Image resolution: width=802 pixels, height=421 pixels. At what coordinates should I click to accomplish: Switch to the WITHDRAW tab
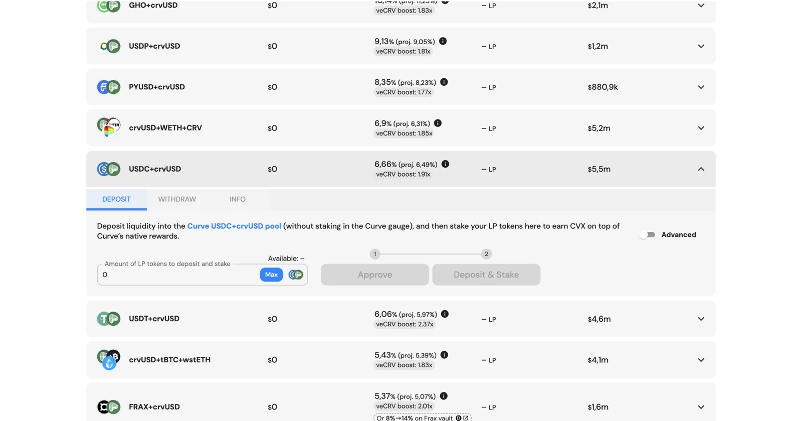177,199
